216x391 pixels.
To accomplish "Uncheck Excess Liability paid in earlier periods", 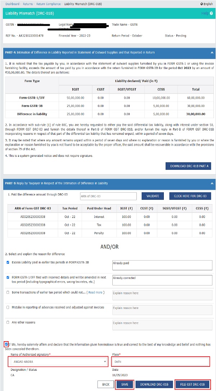I will coord(8,262).
